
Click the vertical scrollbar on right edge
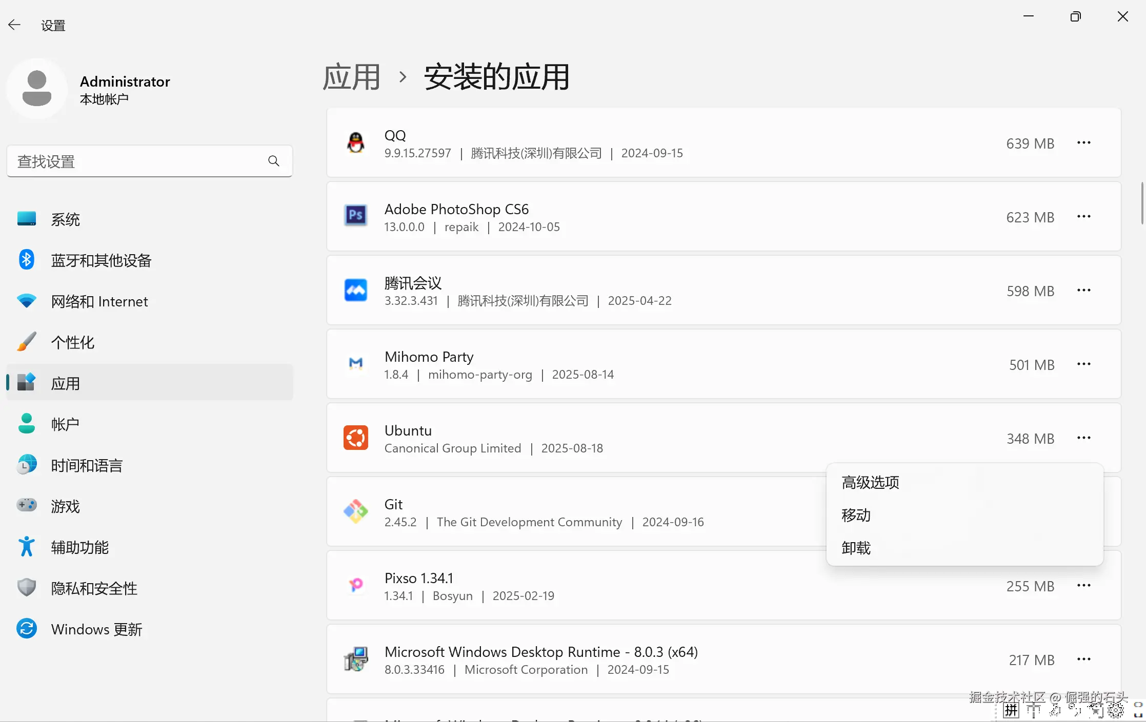[1142, 203]
